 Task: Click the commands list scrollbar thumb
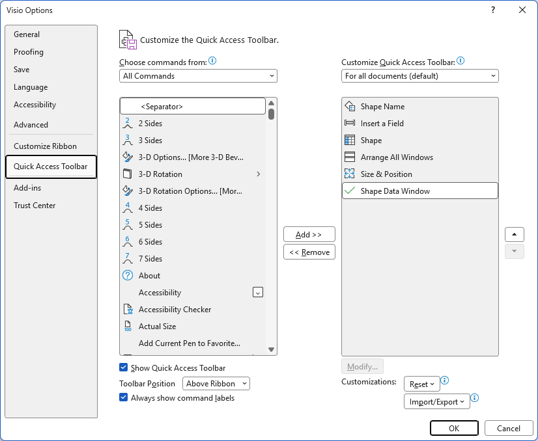[271, 114]
